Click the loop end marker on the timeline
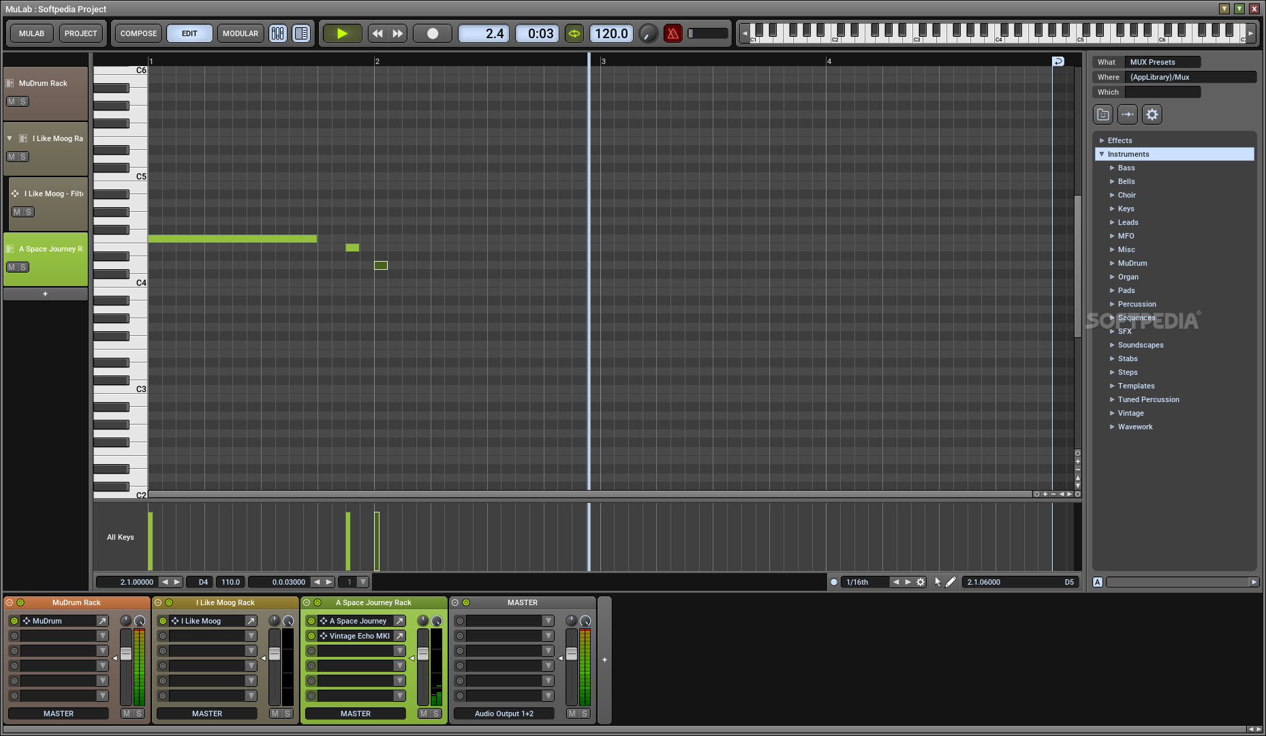 tap(1057, 61)
